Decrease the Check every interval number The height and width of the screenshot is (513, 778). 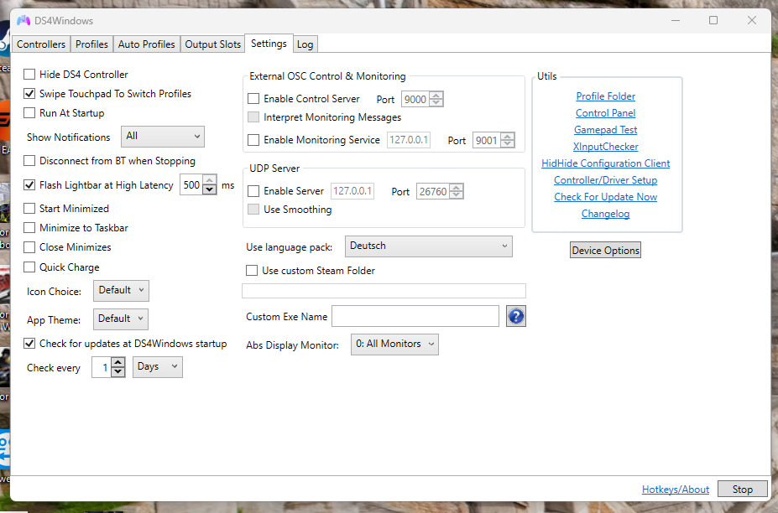tap(118, 372)
